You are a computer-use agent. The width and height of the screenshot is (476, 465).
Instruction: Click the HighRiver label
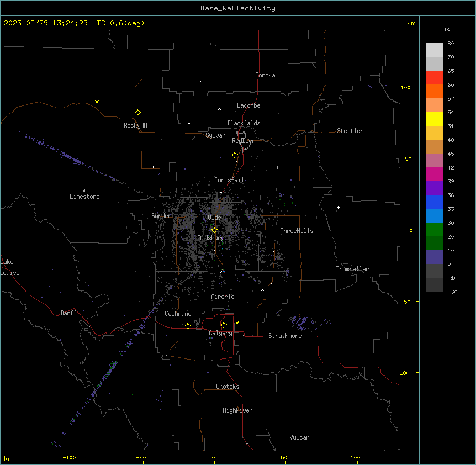(237, 410)
